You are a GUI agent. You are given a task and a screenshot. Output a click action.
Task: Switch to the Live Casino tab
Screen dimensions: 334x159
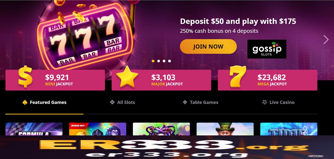click(x=278, y=102)
